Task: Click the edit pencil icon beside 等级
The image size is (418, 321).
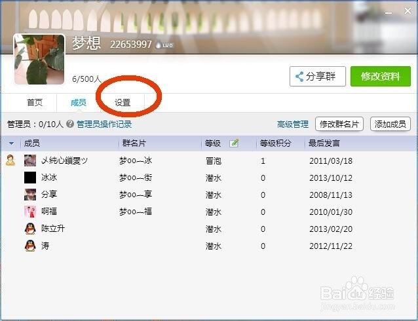Action: (x=234, y=143)
